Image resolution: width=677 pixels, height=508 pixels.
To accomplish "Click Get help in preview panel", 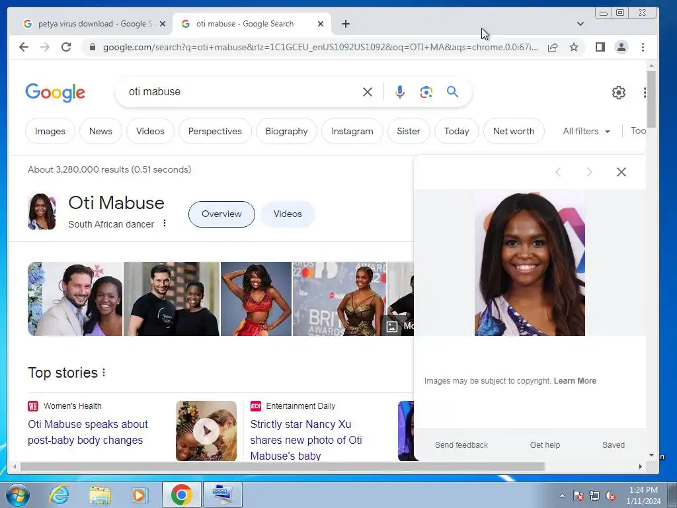I will pyautogui.click(x=545, y=445).
